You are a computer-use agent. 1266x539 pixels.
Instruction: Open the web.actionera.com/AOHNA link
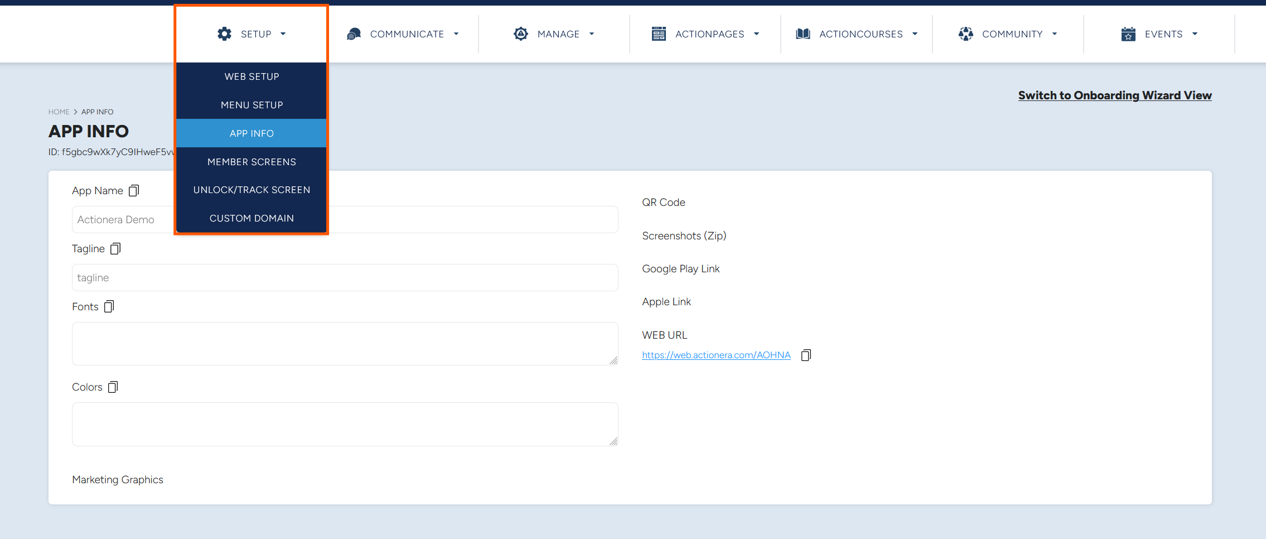point(716,355)
